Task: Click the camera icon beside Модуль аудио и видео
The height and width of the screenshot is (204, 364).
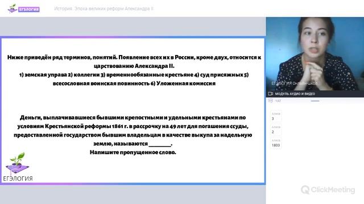Action: 271,93
